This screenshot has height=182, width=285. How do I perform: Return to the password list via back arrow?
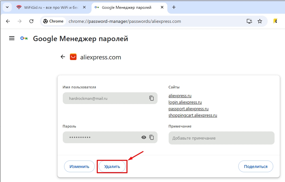click(63, 57)
